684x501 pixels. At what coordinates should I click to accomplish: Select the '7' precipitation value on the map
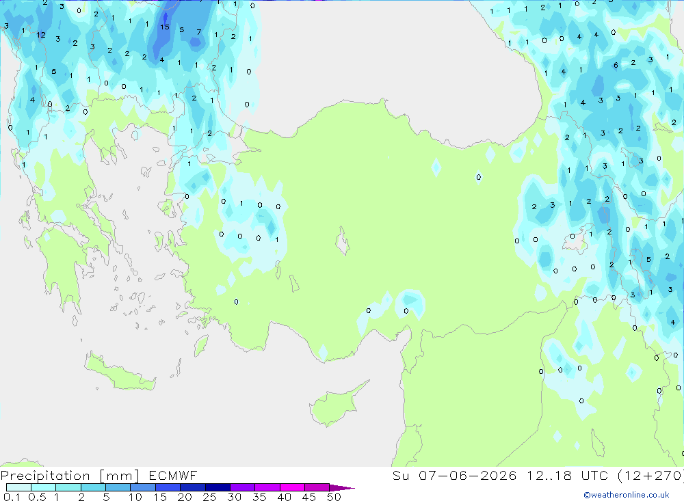point(199,32)
